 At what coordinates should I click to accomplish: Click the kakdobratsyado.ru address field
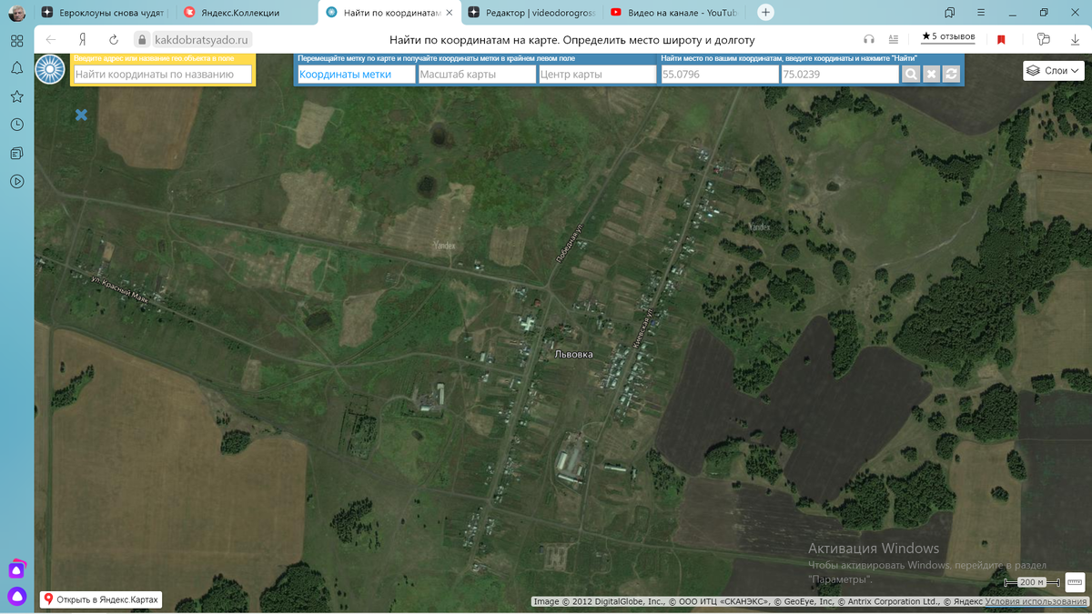[x=201, y=40]
